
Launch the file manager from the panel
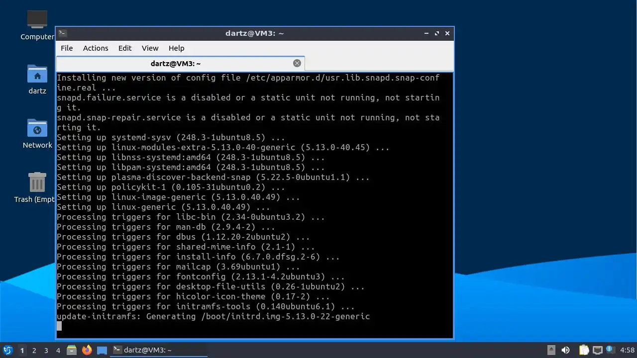(72, 350)
